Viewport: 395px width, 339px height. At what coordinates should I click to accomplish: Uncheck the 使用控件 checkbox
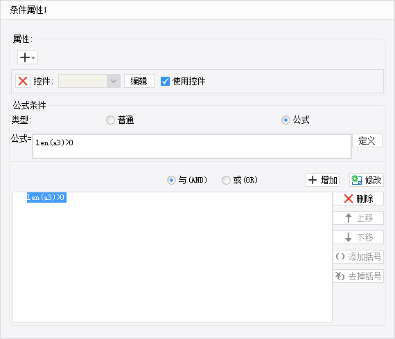click(x=165, y=81)
